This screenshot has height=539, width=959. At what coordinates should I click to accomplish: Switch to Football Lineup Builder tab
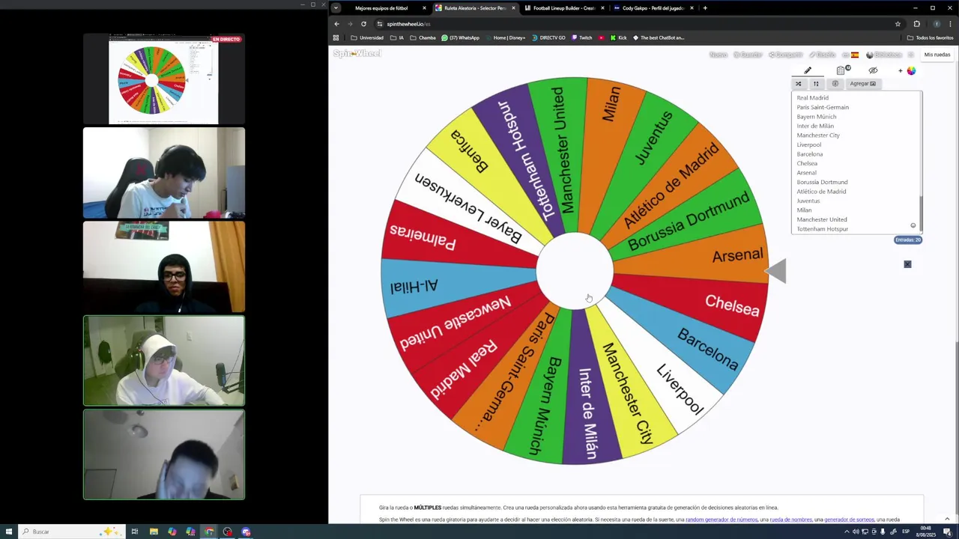pos(564,8)
